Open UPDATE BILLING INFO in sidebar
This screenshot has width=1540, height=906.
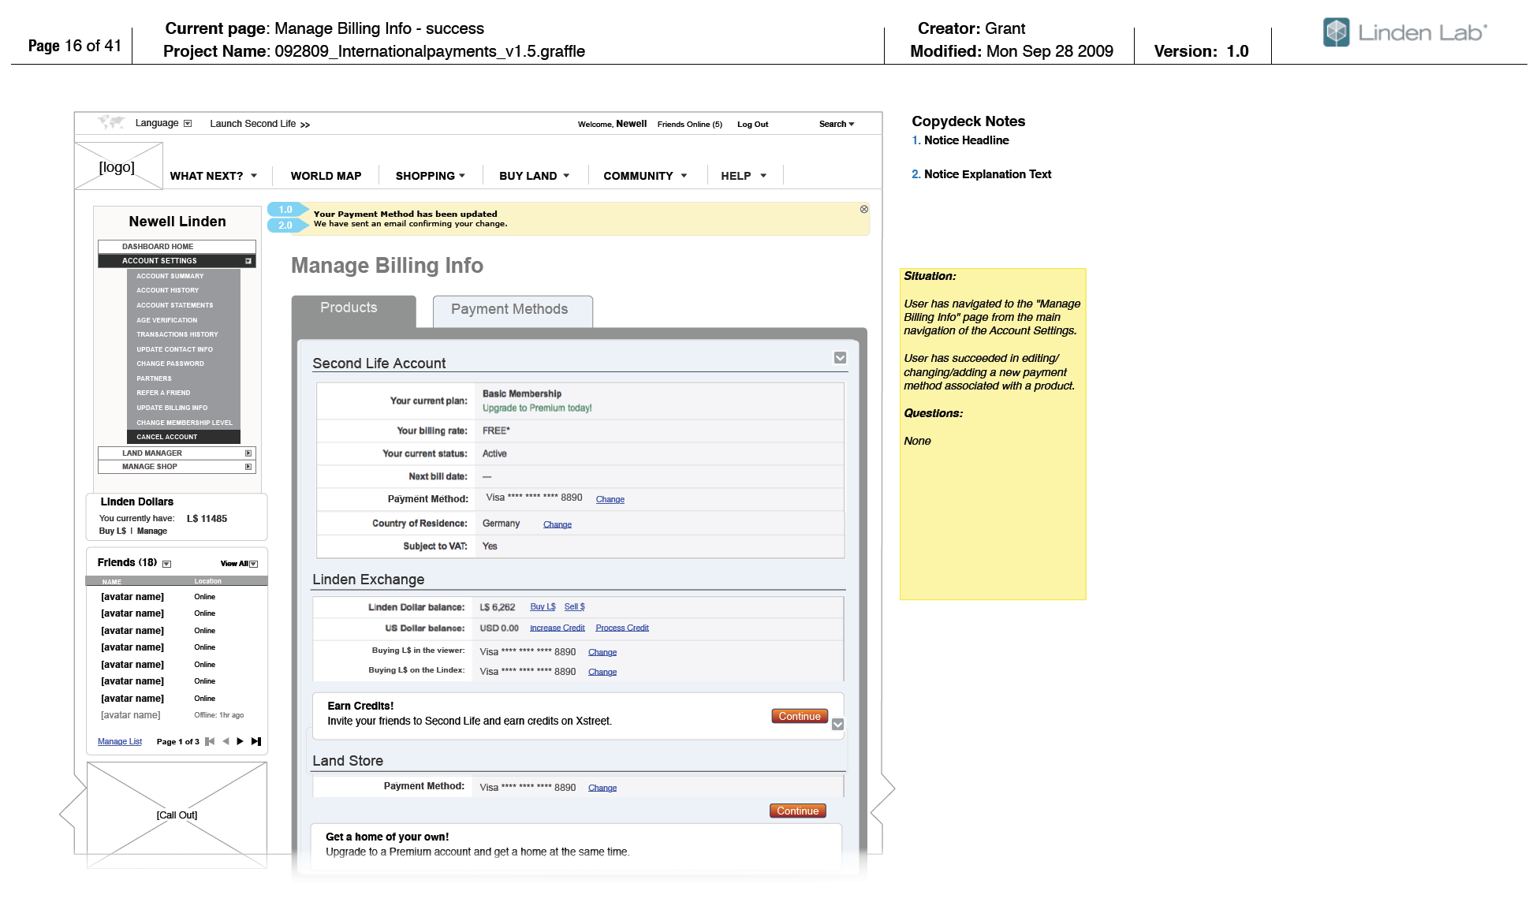[172, 408]
